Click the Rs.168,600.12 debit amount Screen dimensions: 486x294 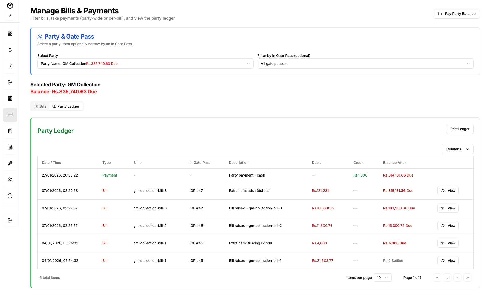323,208
